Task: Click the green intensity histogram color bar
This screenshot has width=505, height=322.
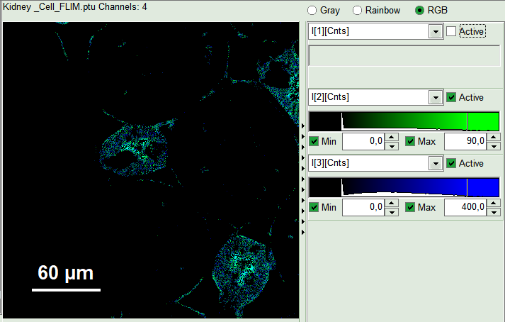Action: pos(404,121)
